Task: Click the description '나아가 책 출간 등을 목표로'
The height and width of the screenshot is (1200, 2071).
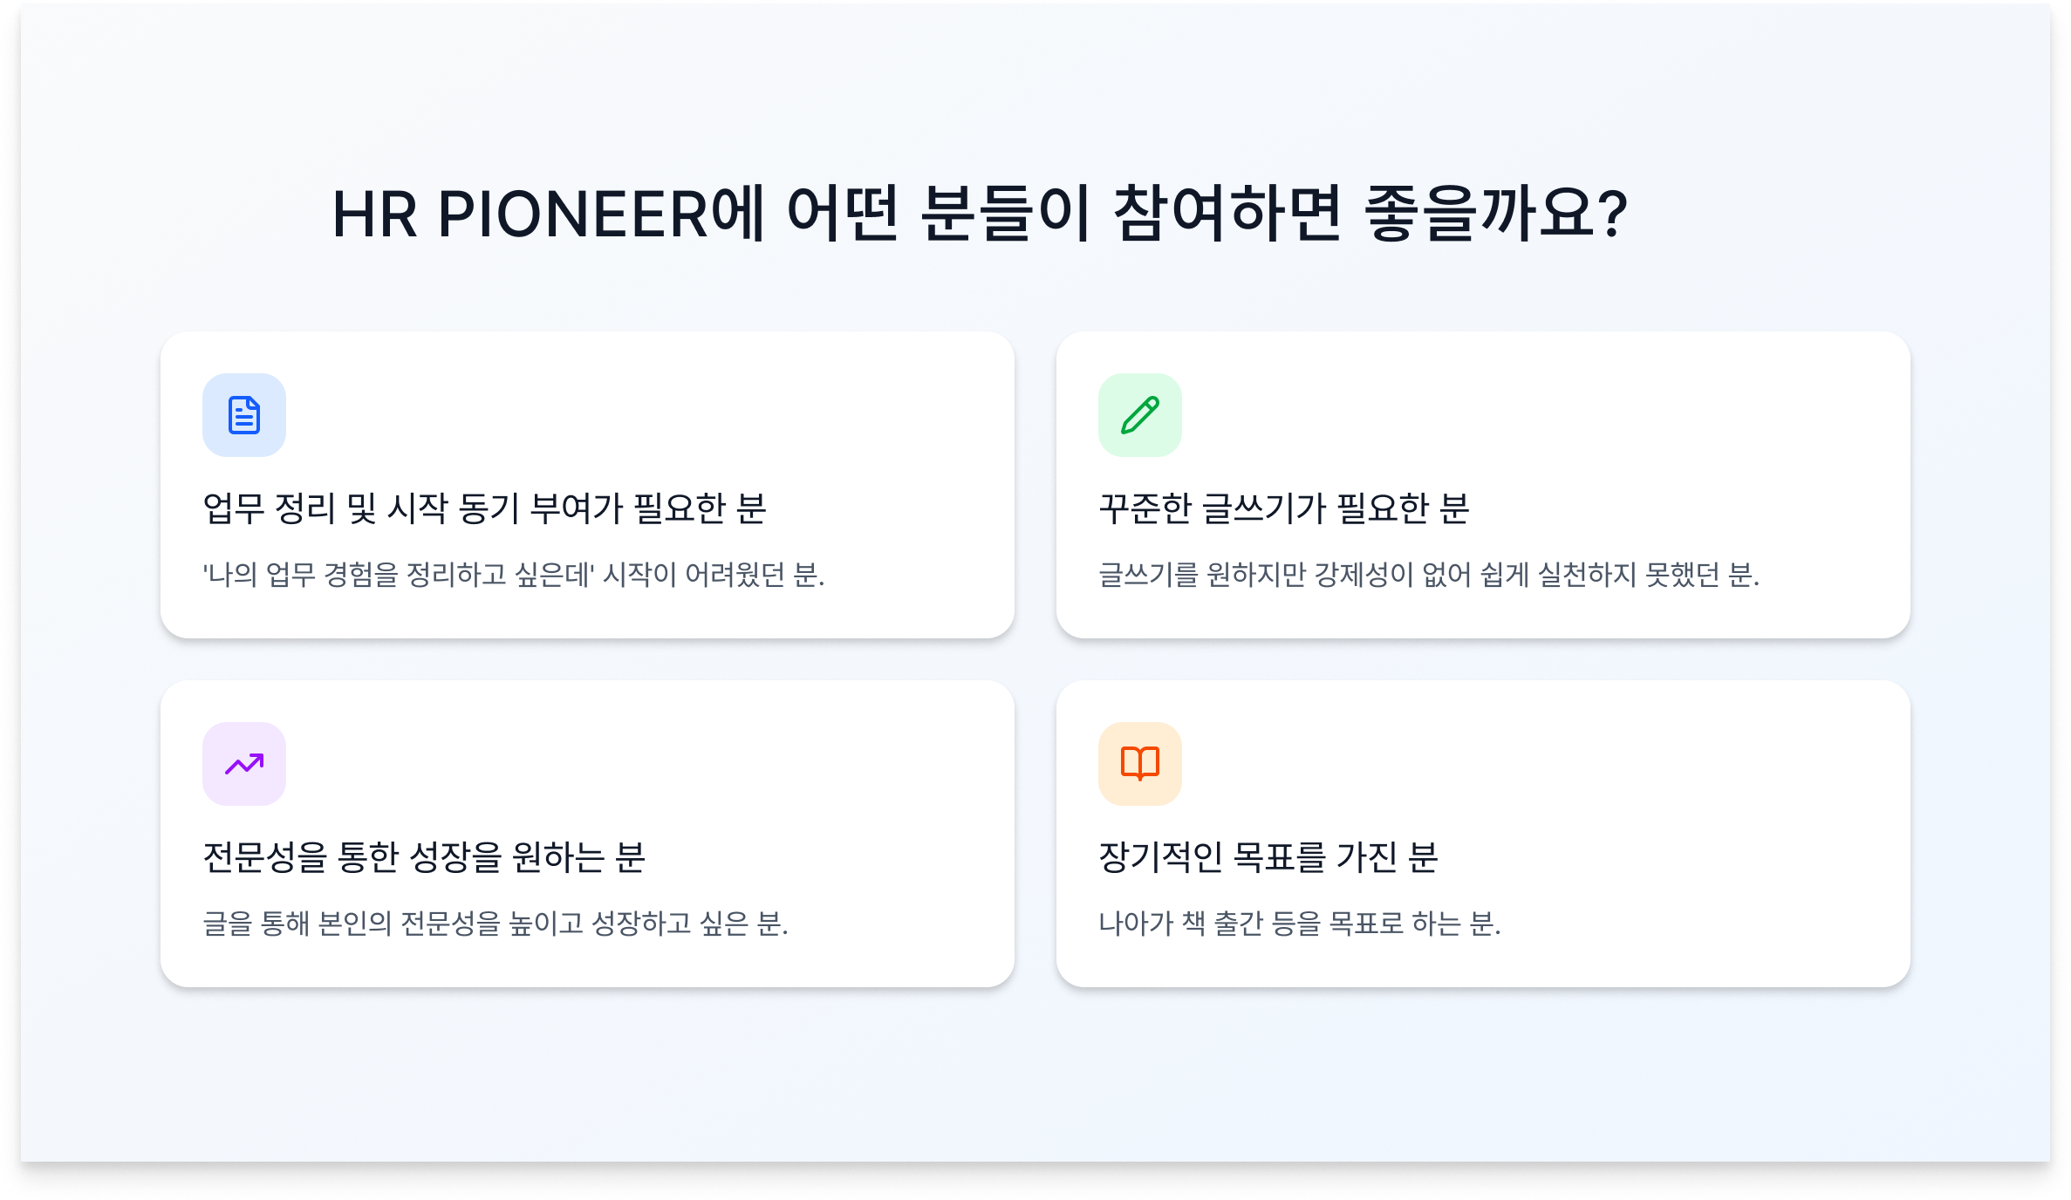Action: pyautogui.click(x=1299, y=924)
